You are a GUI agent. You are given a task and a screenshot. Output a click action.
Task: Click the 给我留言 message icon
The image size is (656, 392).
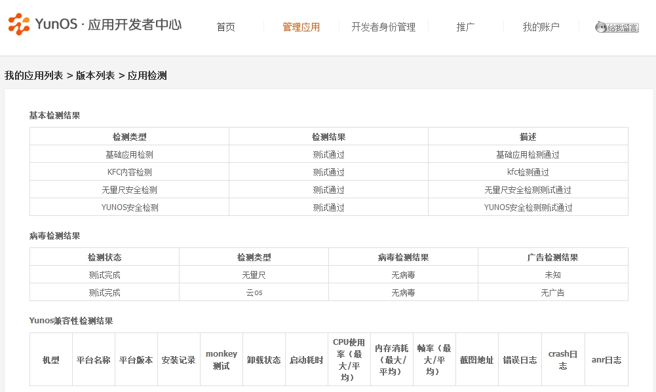(x=617, y=27)
